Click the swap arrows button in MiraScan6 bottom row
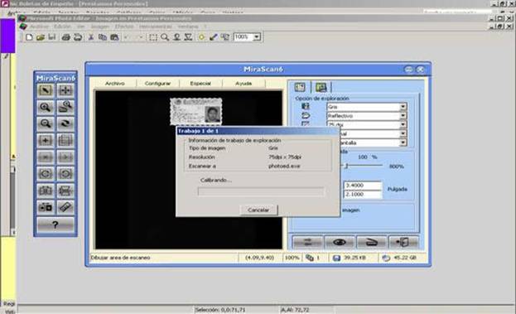Screen dimensions: 516x314 coord(307,242)
